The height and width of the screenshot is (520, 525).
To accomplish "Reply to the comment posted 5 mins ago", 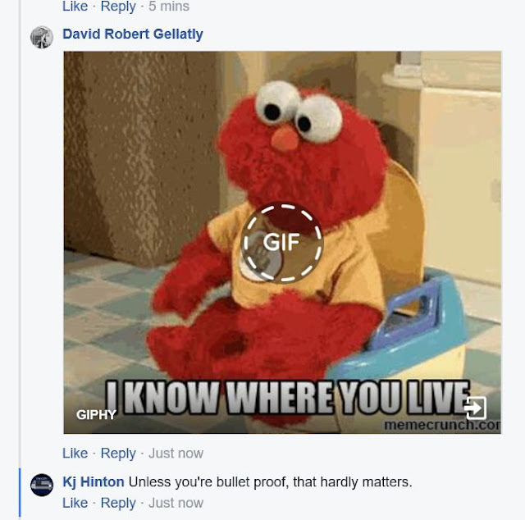I will pyautogui.click(x=118, y=6).
